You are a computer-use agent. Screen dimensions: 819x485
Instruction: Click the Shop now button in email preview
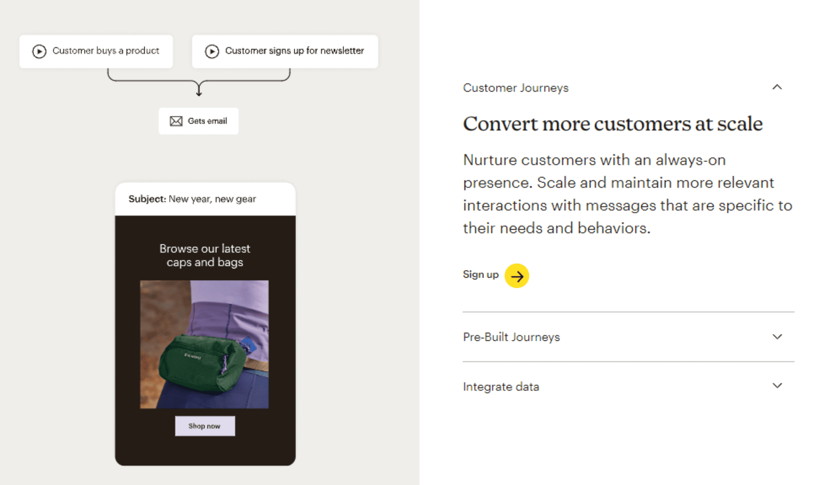click(205, 426)
